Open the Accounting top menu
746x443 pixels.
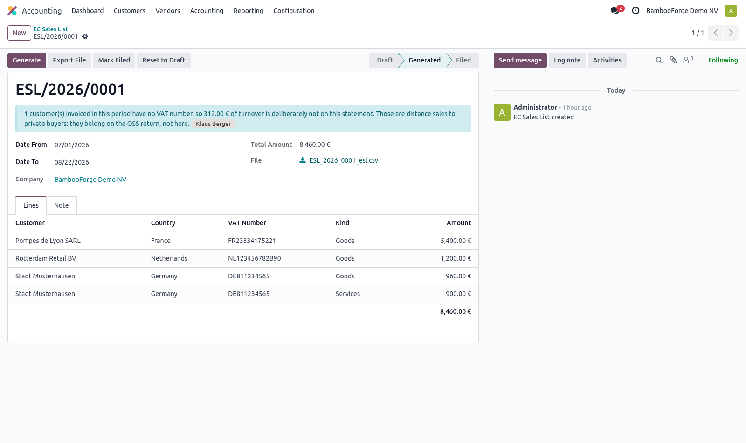point(207,11)
